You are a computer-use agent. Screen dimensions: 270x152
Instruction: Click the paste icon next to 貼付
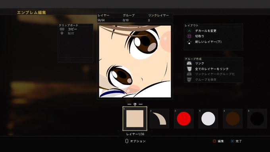(x=62, y=33)
